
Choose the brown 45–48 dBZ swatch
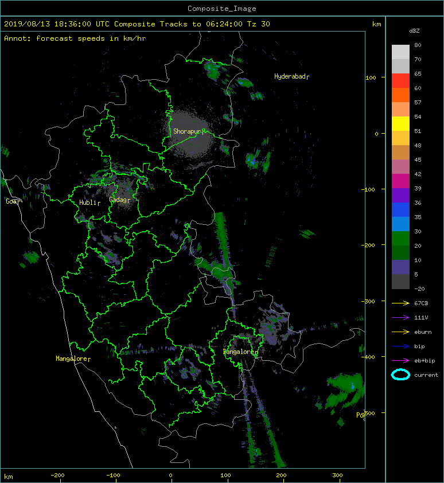pos(400,152)
